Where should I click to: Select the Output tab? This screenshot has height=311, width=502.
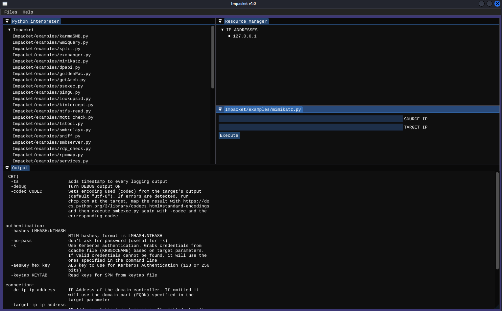(20, 168)
